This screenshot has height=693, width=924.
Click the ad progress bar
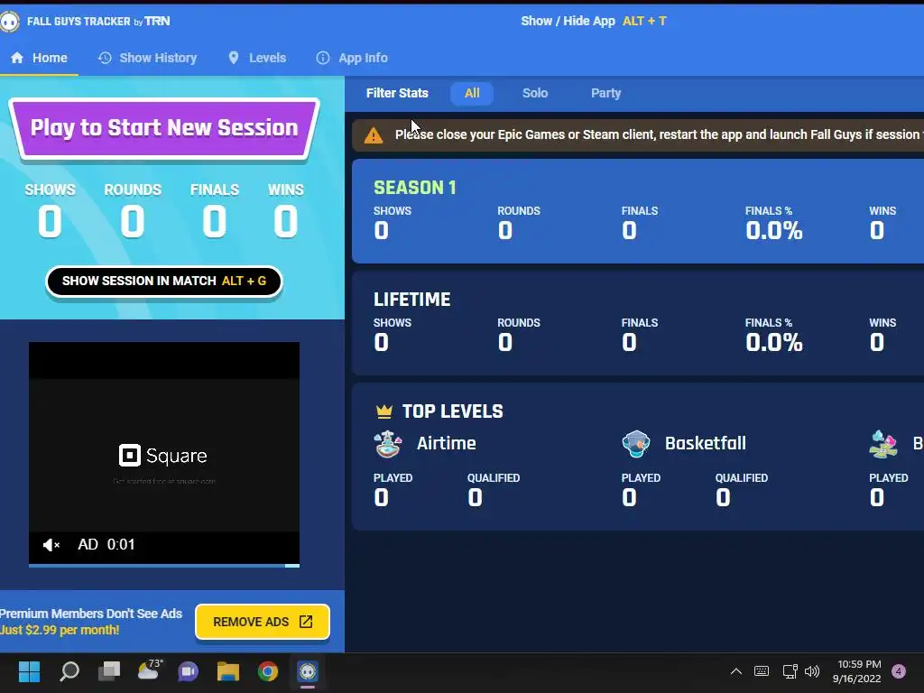(164, 565)
